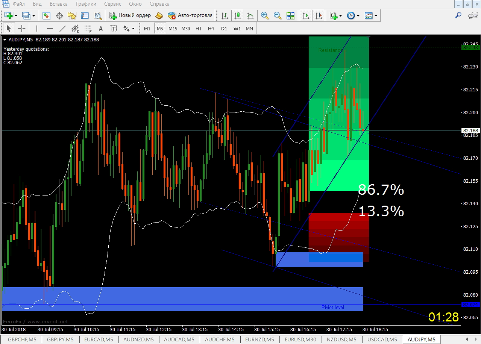Switch timeframe to M15
Screen dimensions: 481x344
[x=173, y=29]
